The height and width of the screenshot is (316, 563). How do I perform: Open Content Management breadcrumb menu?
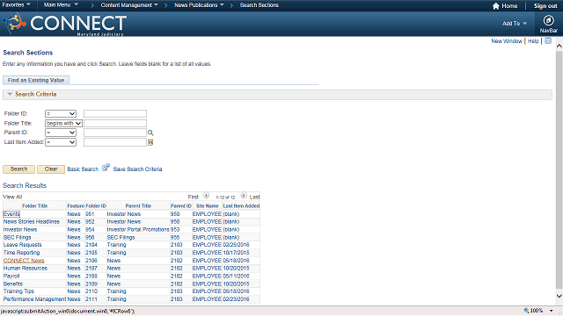click(129, 5)
